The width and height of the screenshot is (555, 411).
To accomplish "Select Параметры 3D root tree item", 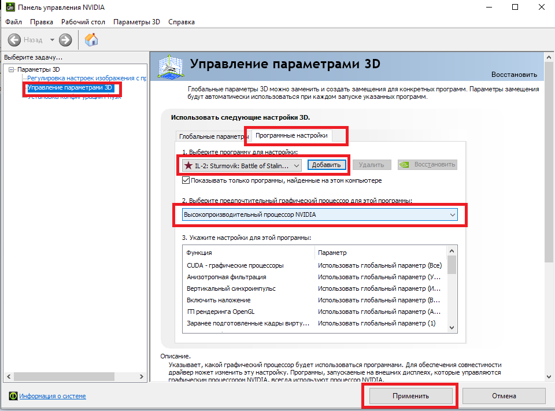I will tap(39, 69).
